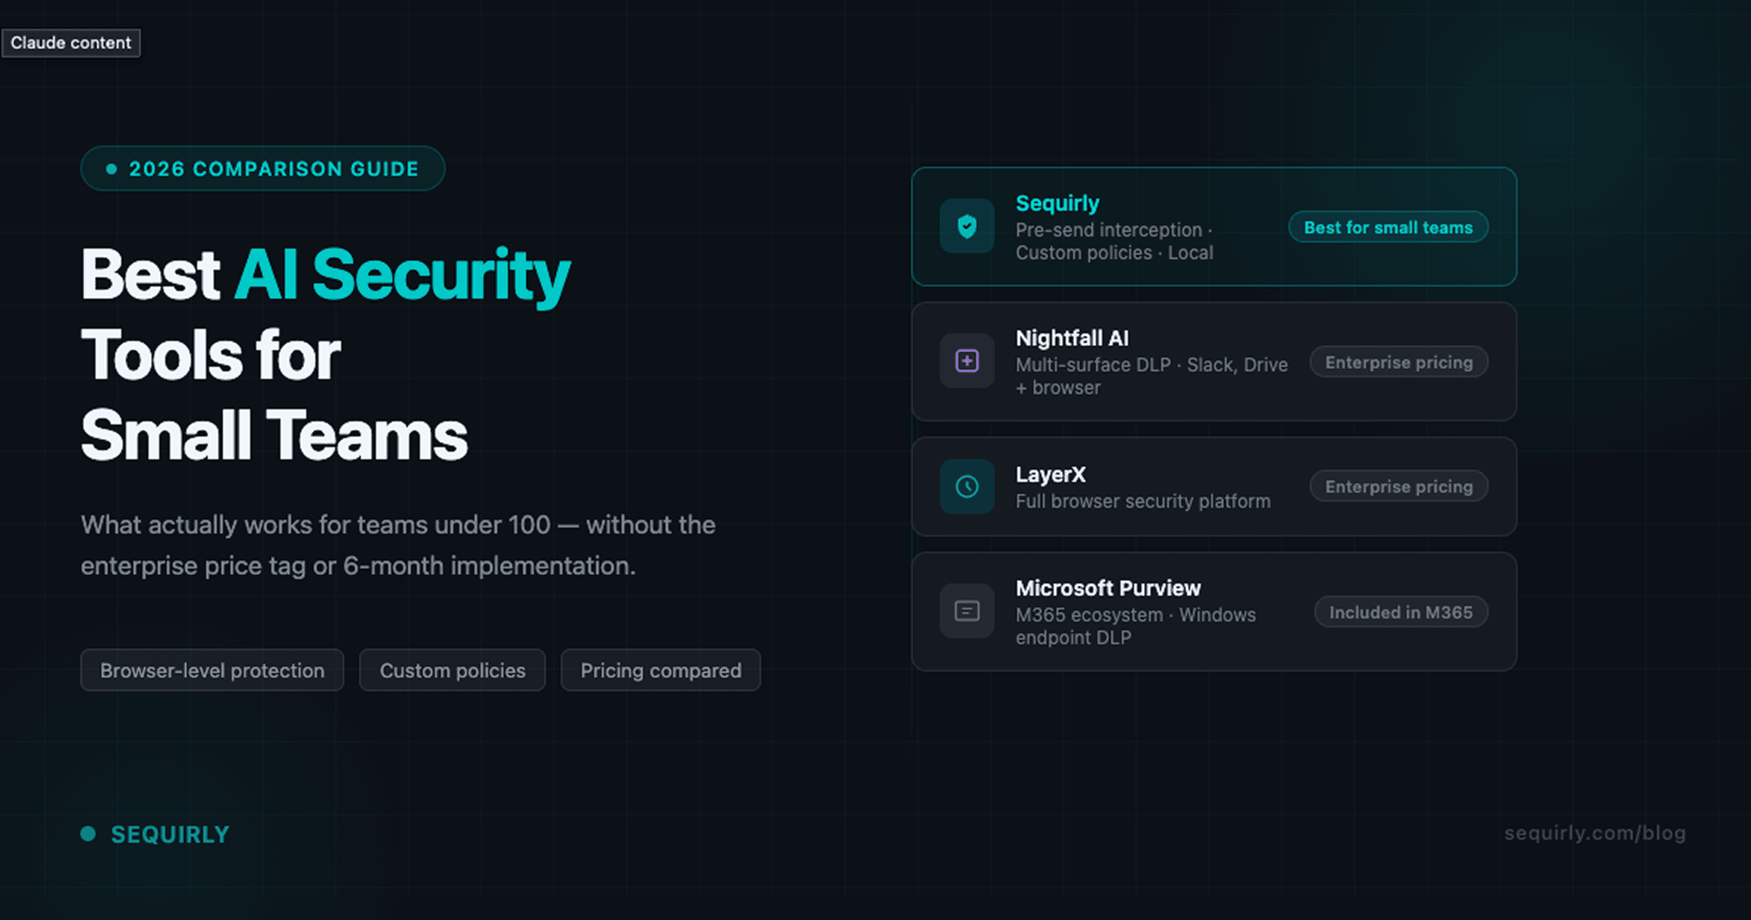
Task: Click the LayerX clock icon
Action: click(967, 486)
